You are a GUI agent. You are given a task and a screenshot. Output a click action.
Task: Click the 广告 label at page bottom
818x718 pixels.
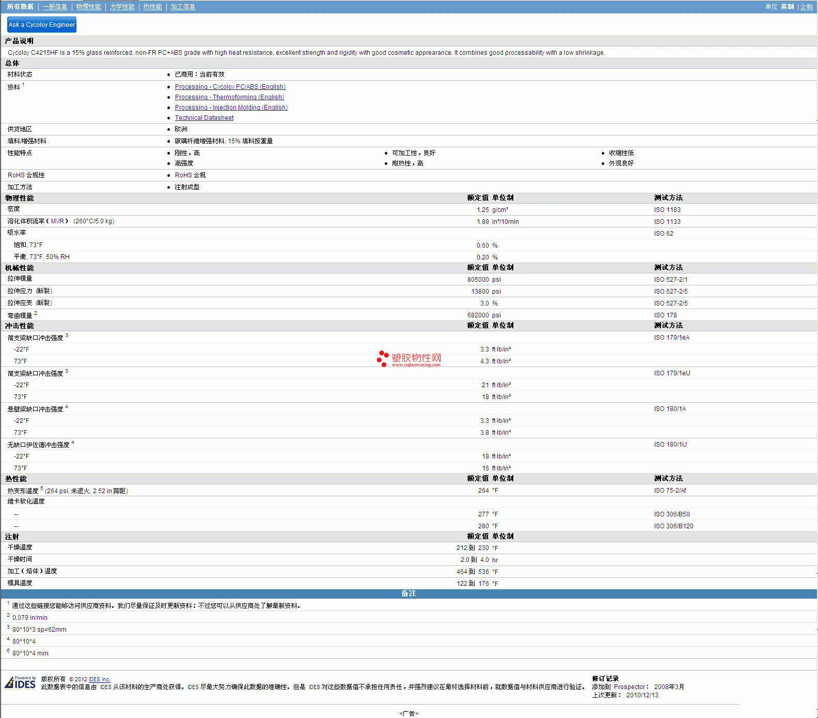click(x=408, y=713)
